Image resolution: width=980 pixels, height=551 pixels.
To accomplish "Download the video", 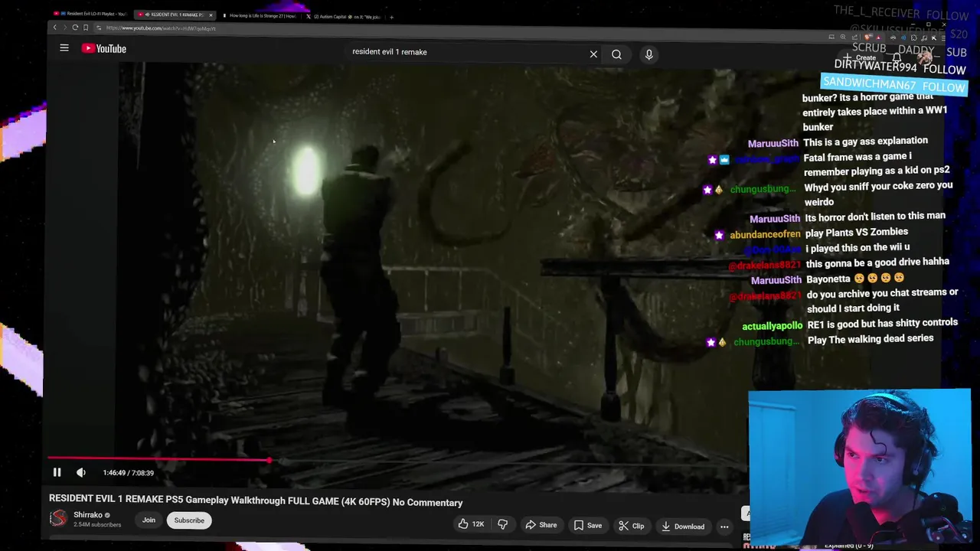I will coord(683,527).
